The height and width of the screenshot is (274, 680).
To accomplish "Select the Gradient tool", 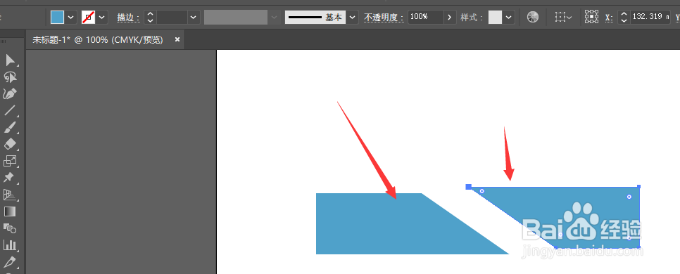I will coord(10,211).
